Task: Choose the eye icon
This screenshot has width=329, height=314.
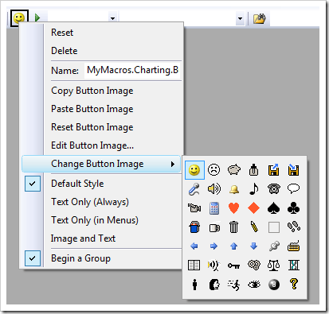Action: 254,285
